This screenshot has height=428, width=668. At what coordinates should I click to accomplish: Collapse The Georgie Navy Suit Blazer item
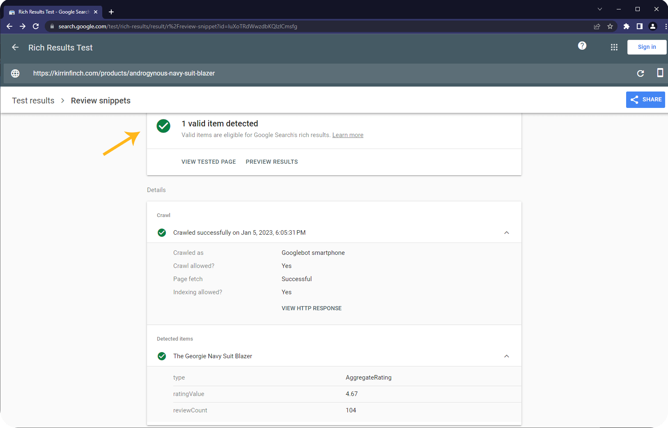pos(507,356)
